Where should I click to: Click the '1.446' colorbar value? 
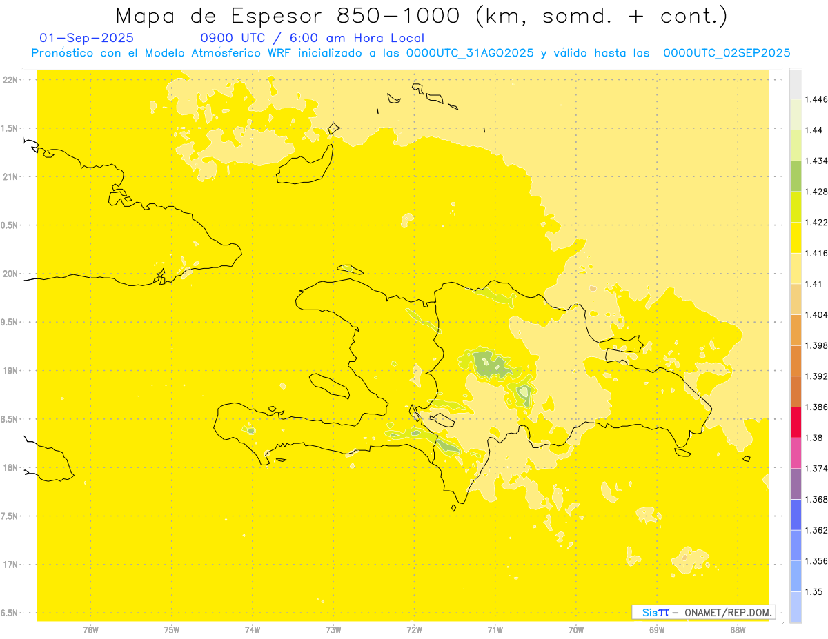pyautogui.click(x=816, y=99)
